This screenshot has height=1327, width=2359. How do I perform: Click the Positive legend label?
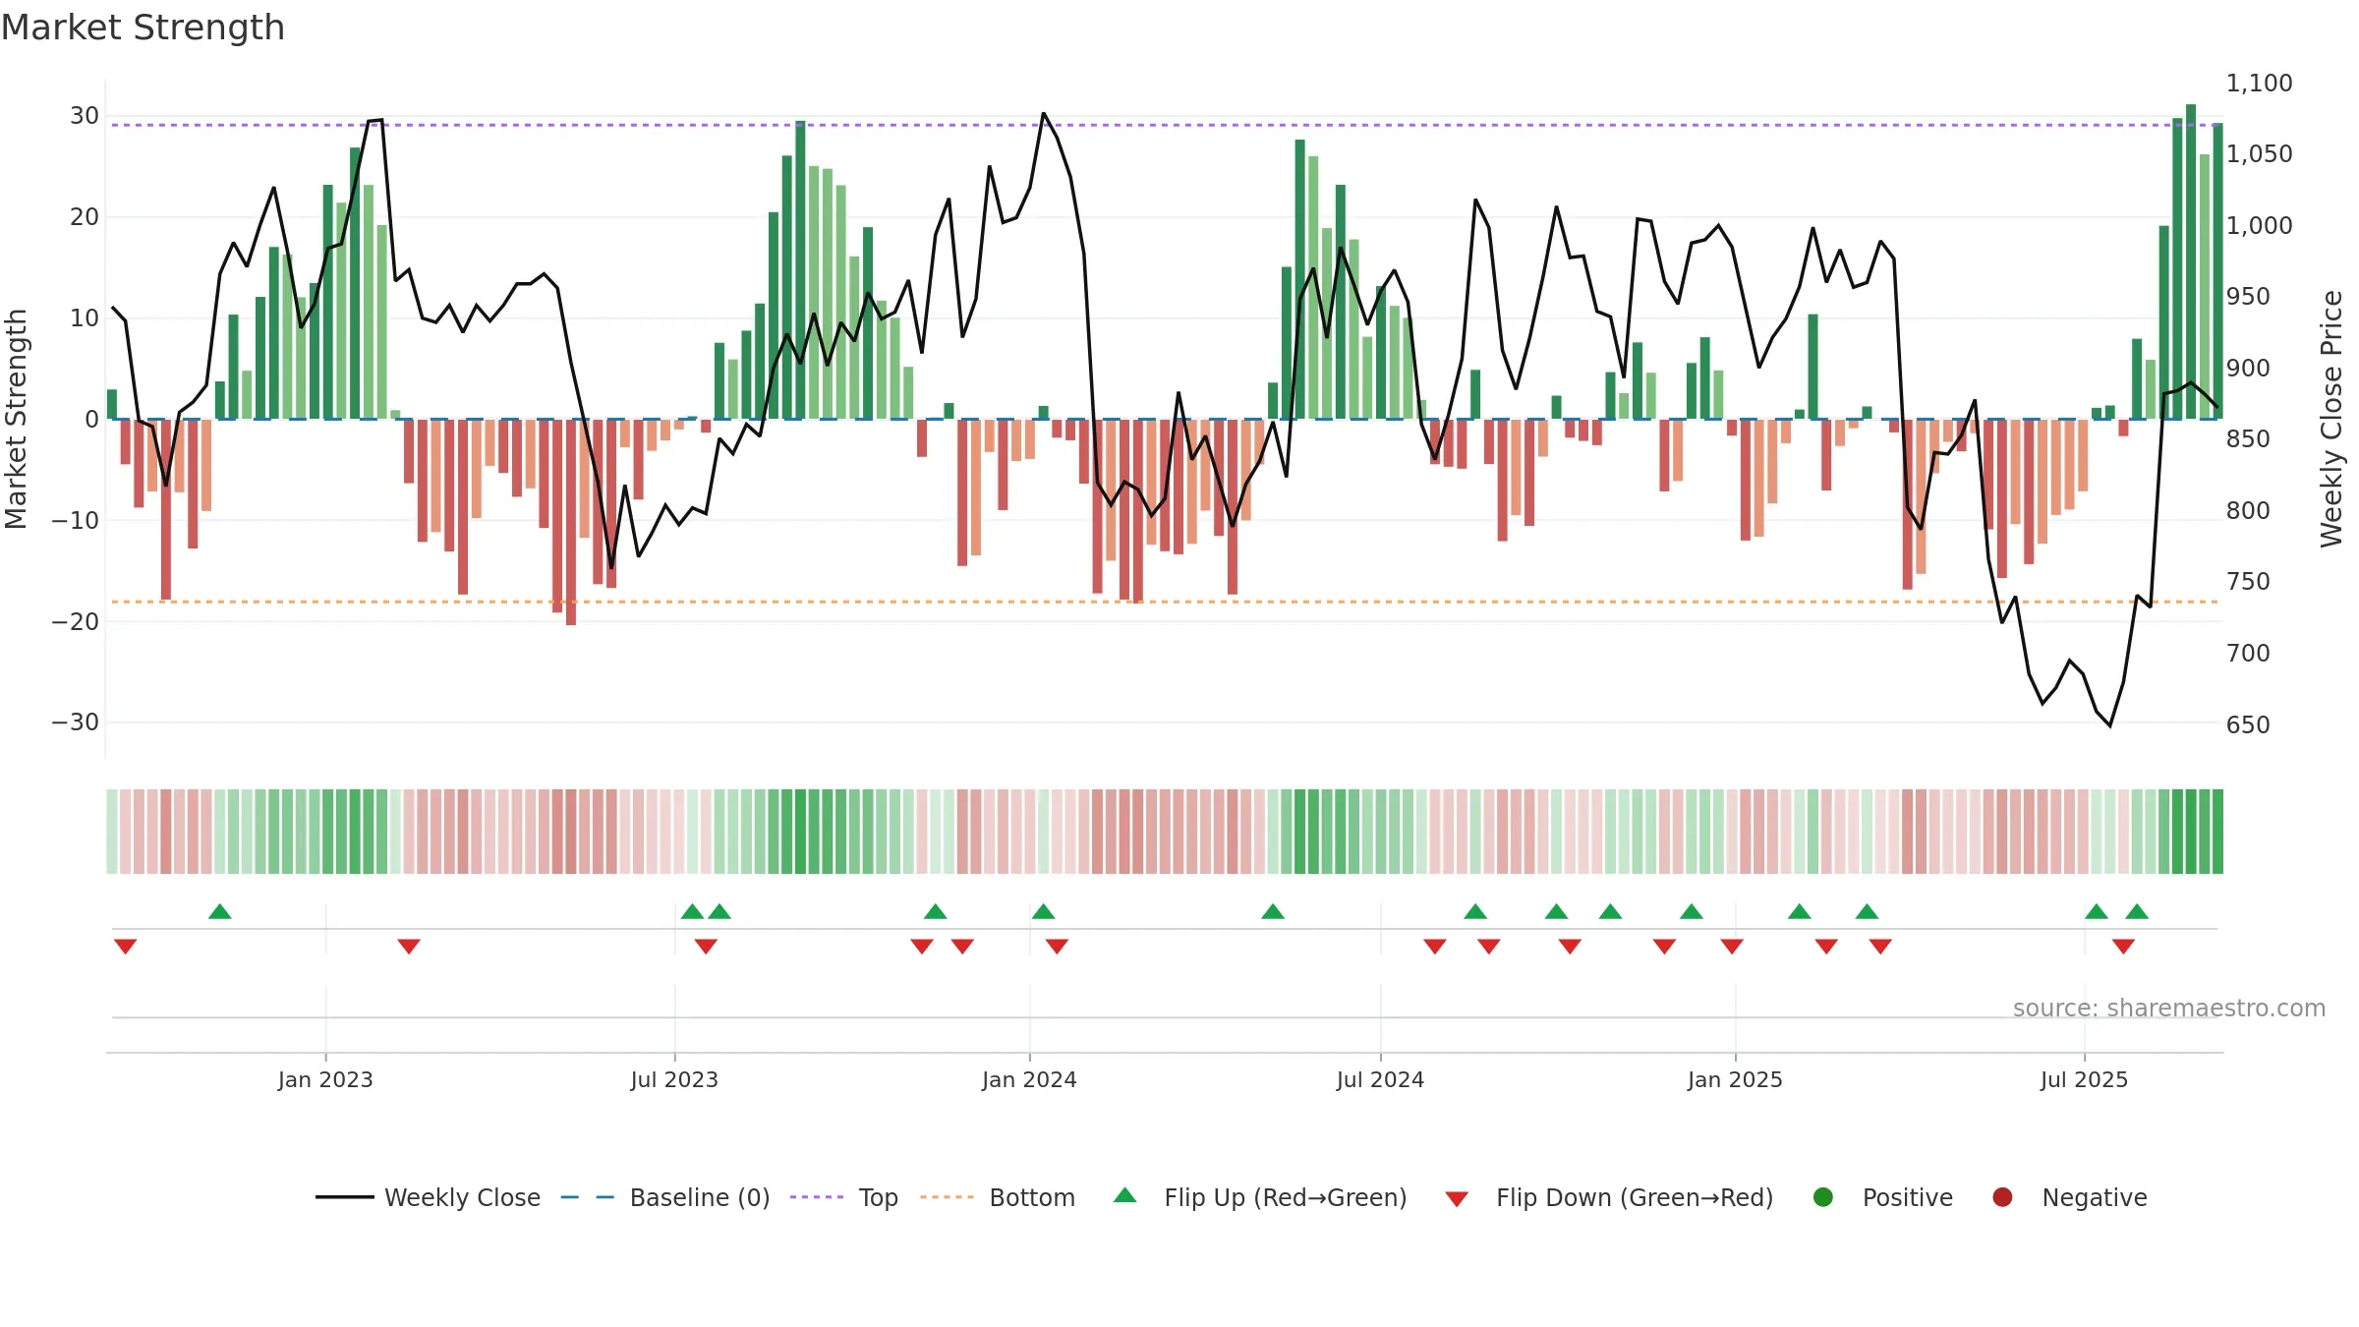click(x=1908, y=1197)
